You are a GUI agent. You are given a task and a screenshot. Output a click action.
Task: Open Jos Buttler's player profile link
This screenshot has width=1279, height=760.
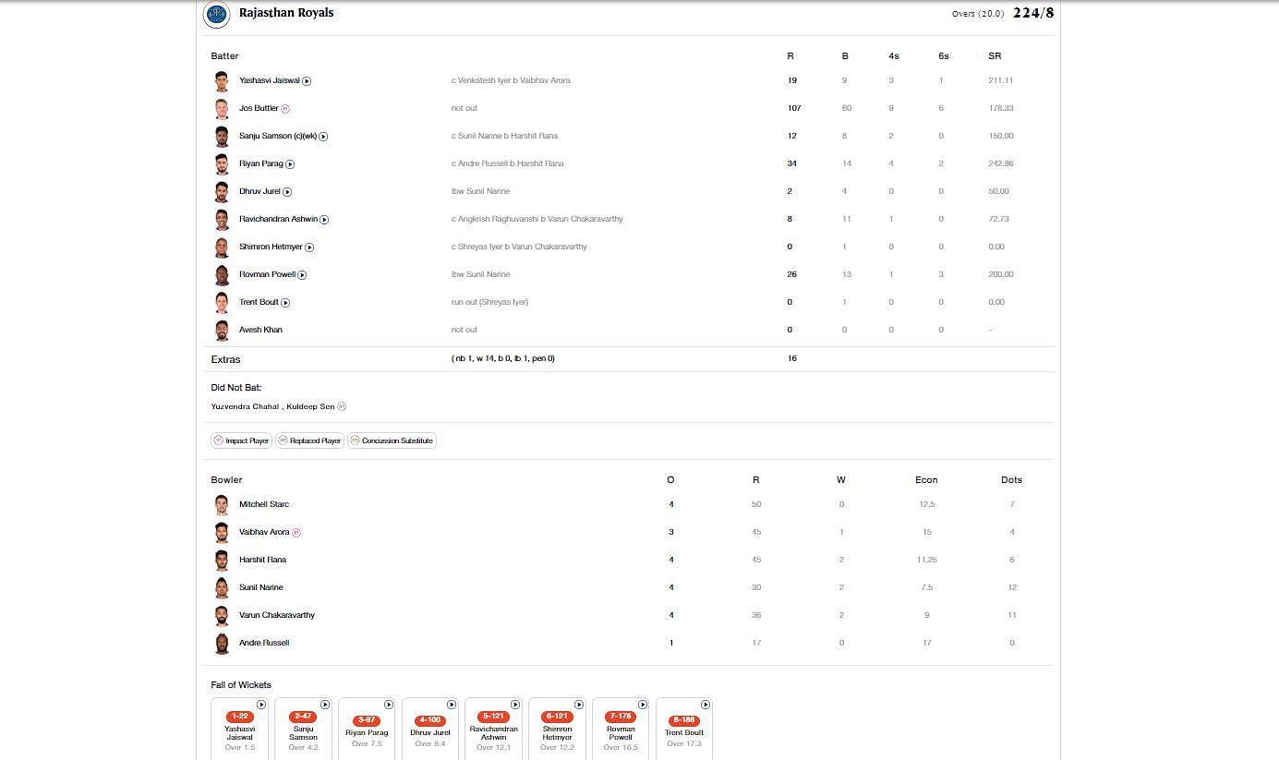(259, 108)
